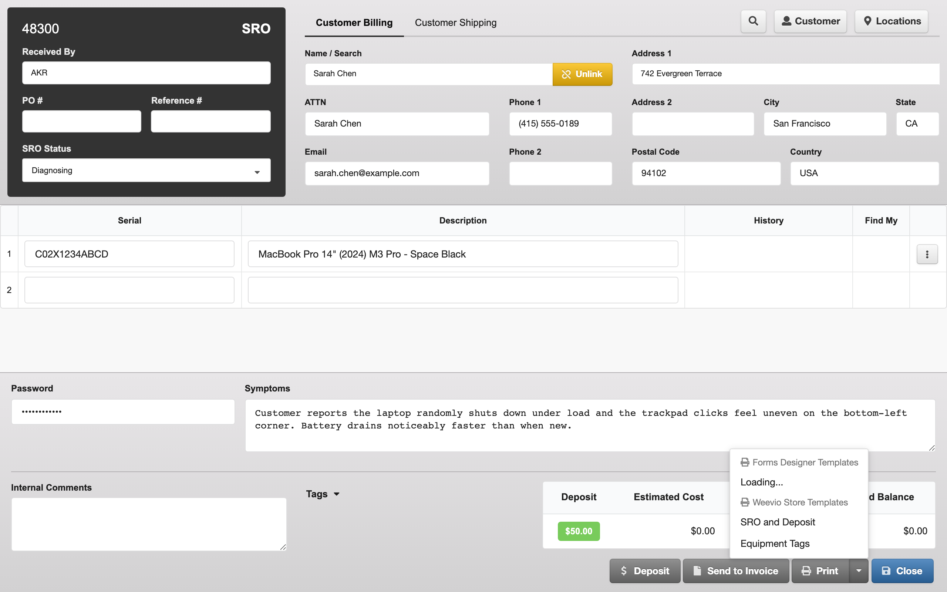Screen dimensions: 947x592
Task: Click serial field C02X1234ABCD
Action: point(129,254)
